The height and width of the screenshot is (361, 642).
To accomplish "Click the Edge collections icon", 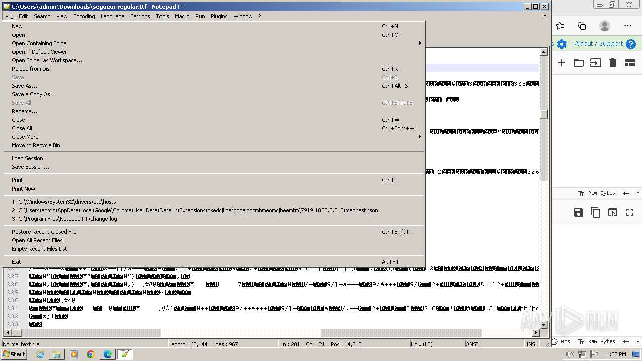I will click(582, 26).
